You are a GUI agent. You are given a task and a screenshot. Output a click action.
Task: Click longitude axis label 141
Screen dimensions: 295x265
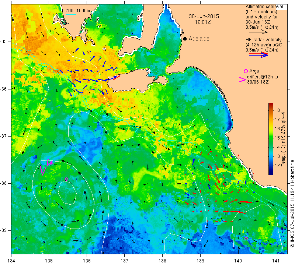[x=276, y=261]
